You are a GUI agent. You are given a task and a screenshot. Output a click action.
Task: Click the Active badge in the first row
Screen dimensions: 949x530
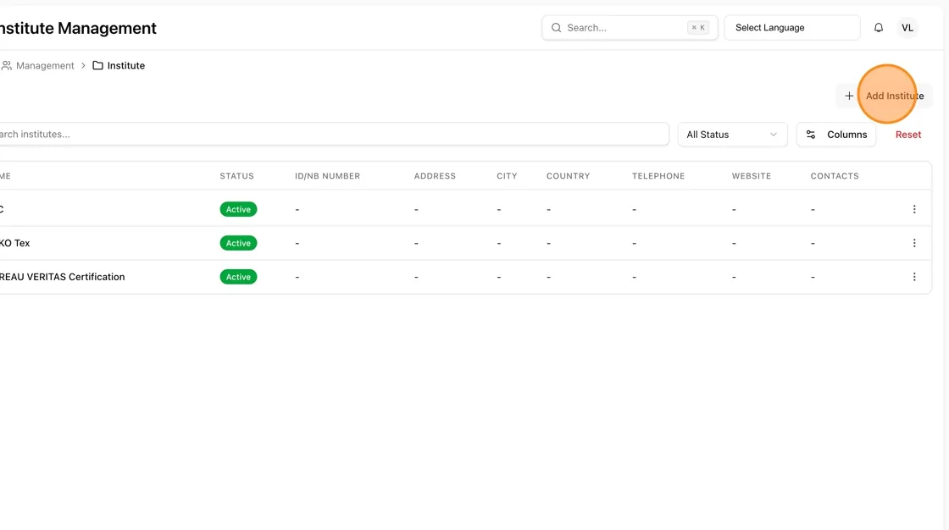[x=238, y=209]
